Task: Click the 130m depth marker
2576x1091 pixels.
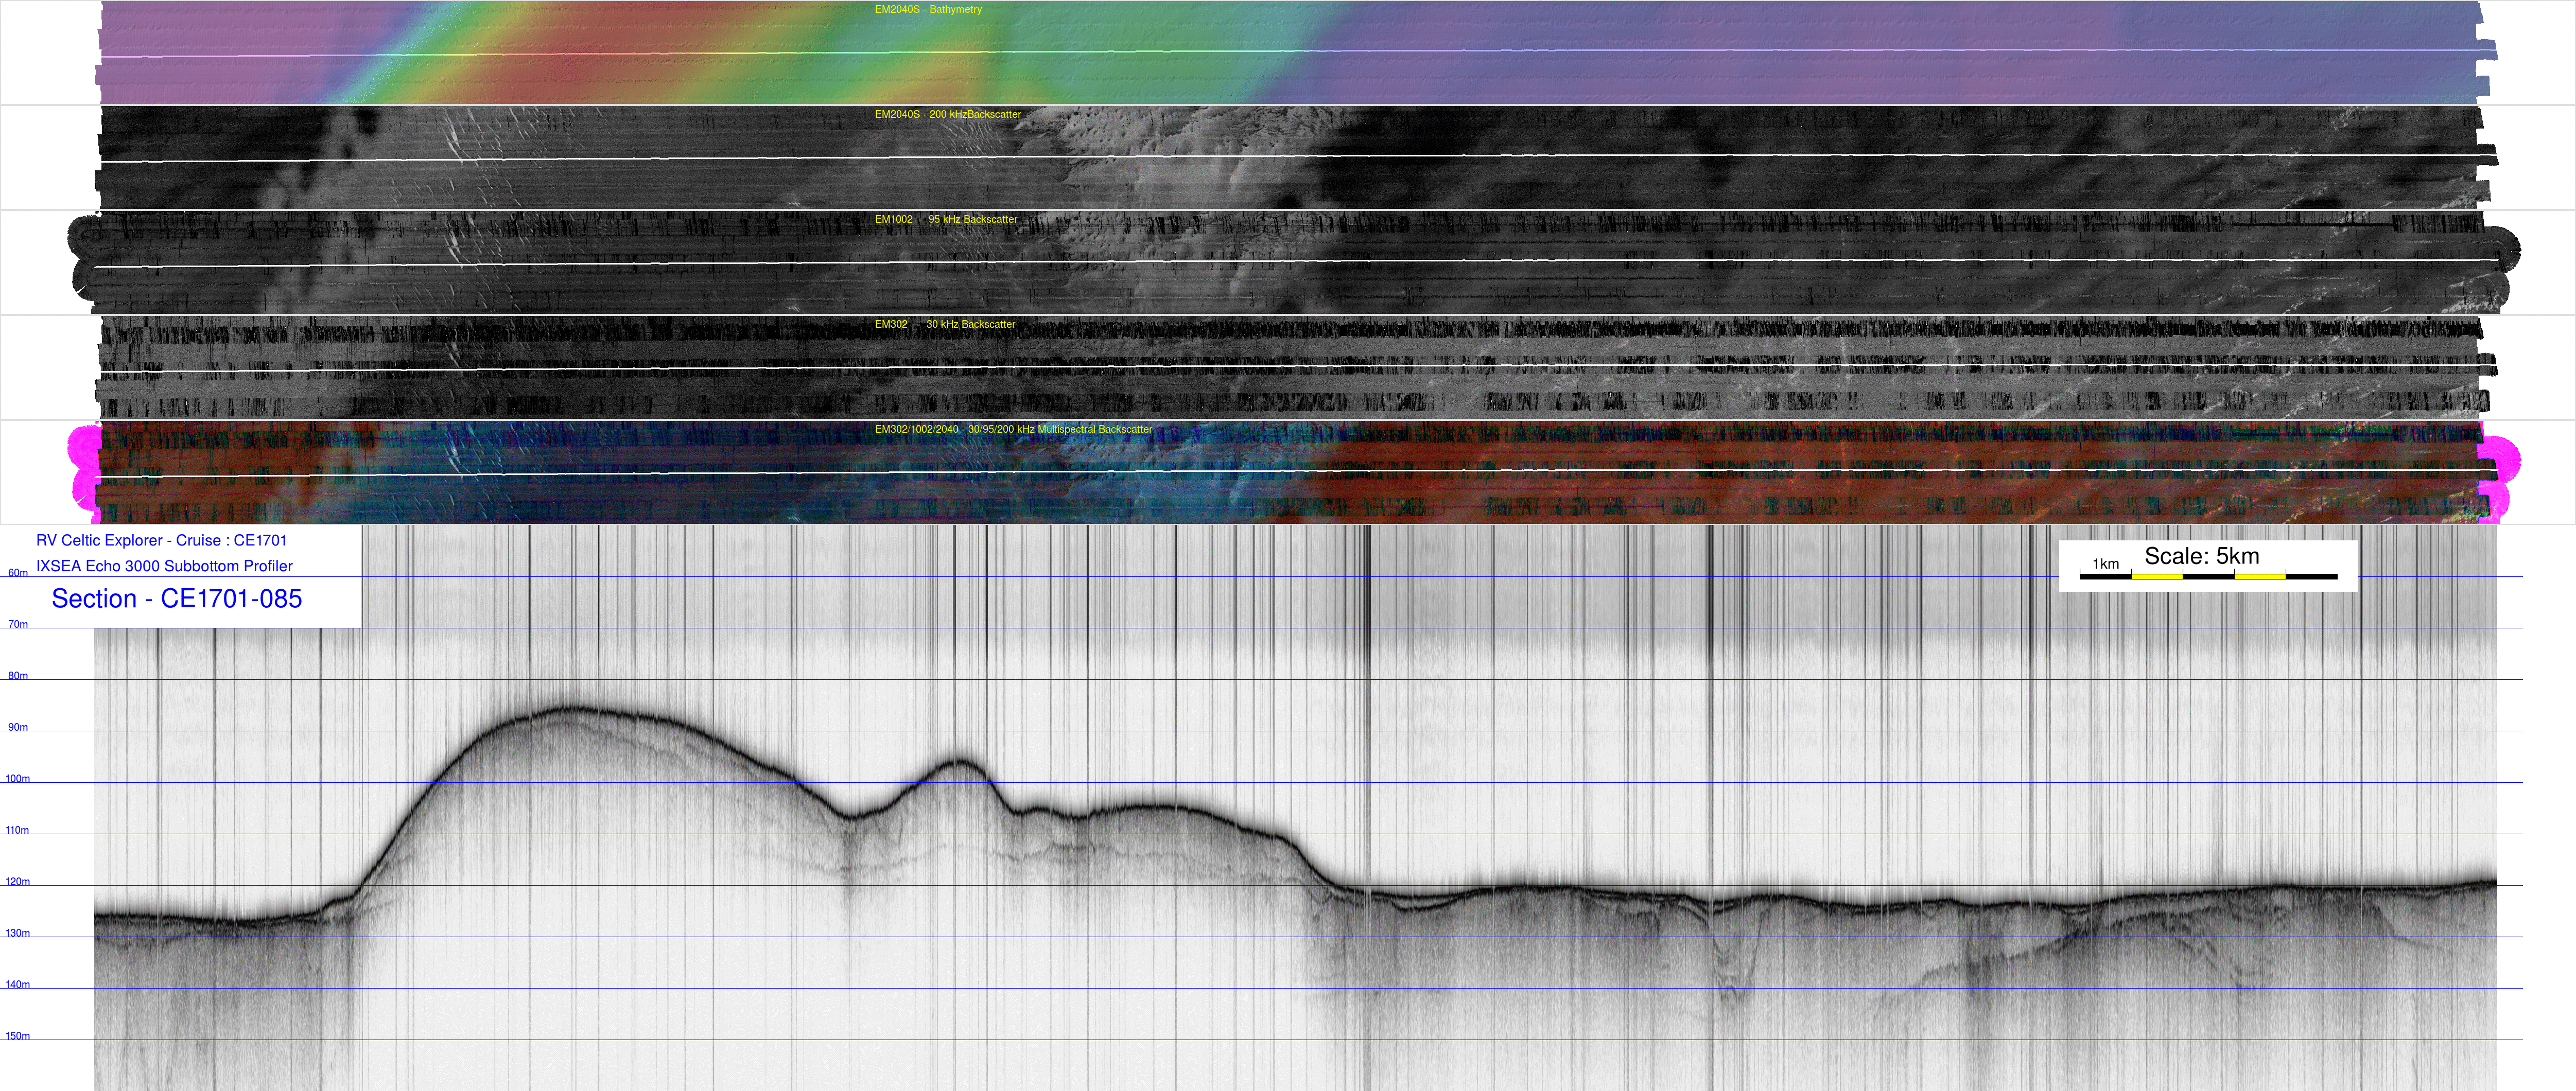Action: 18,933
